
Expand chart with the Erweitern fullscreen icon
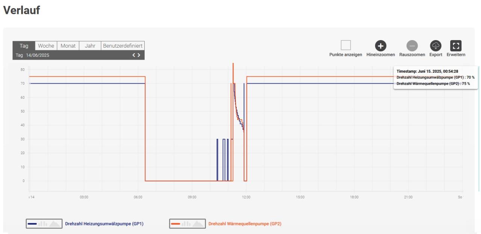pos(456,46)
